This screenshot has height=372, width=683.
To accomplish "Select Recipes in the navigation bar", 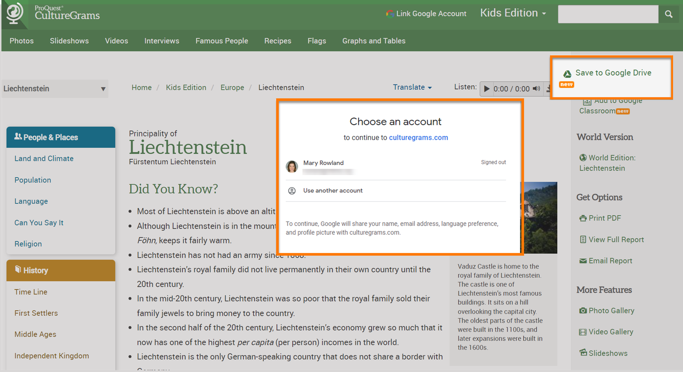I will click(x=278, y=41).
